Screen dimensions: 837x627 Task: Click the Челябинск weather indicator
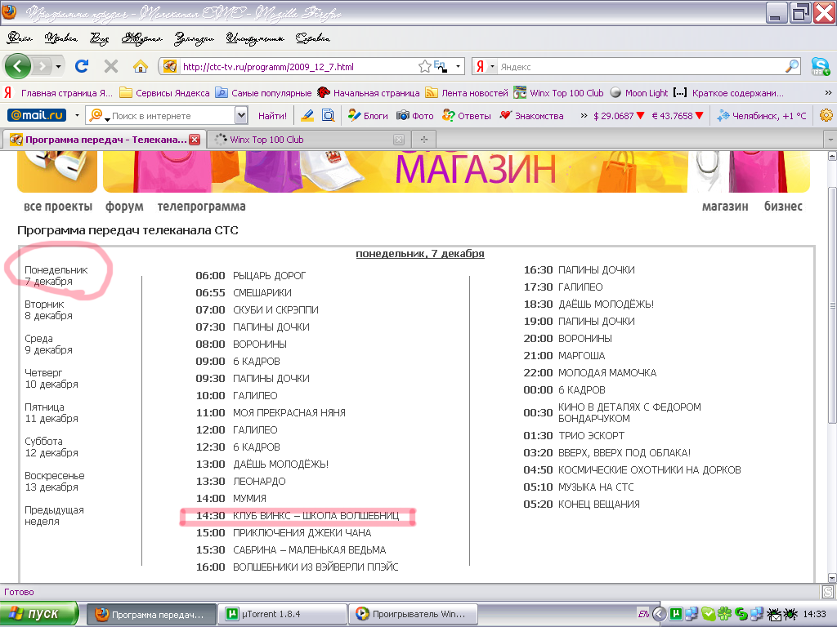pyautogui.click(x=762, y=116)
